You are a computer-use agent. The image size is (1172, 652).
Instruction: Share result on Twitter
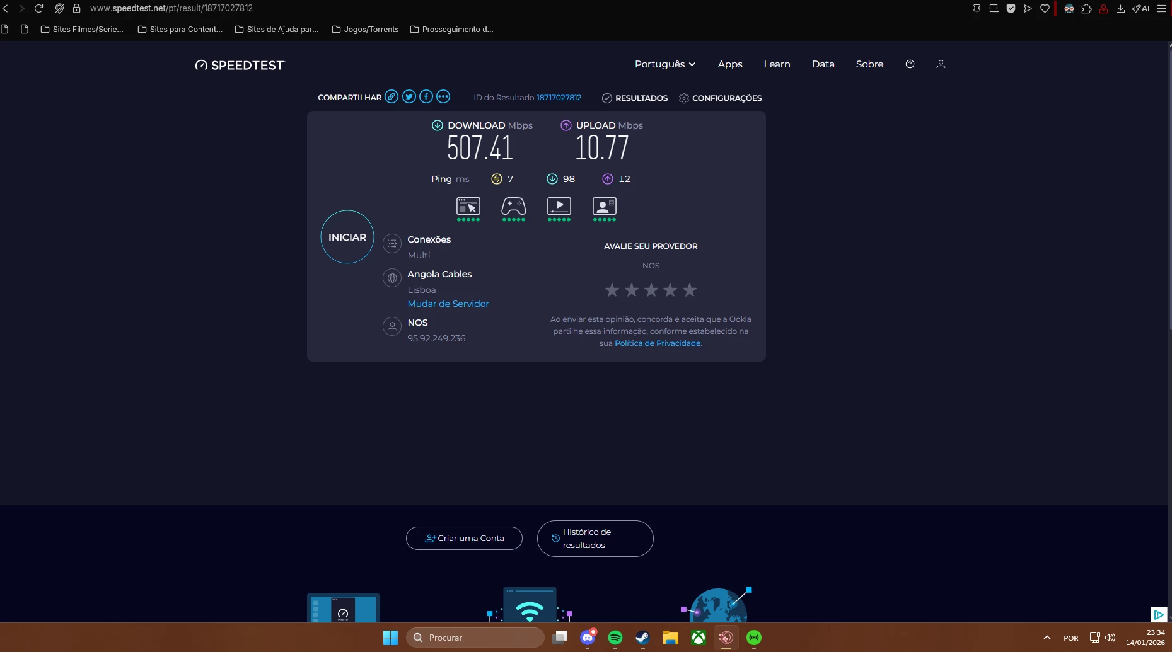409,97
